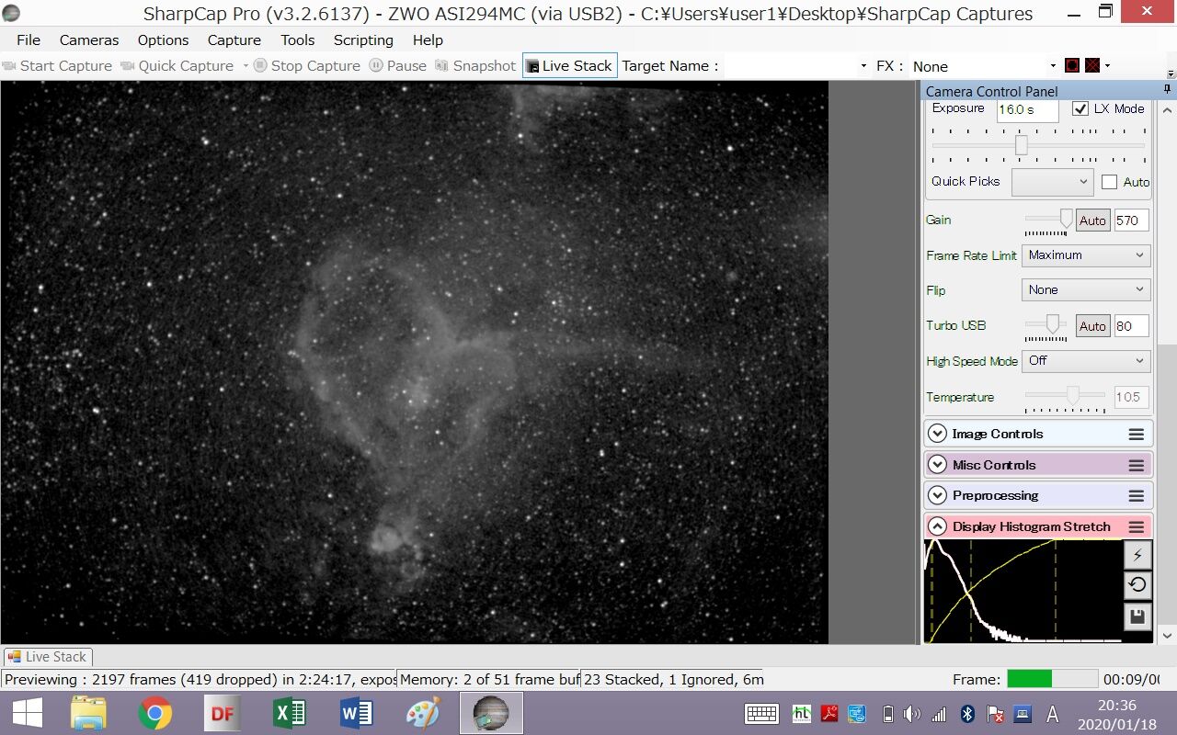
Task: Open the DF application from the taskbar
Action: [x=223, y=713]
